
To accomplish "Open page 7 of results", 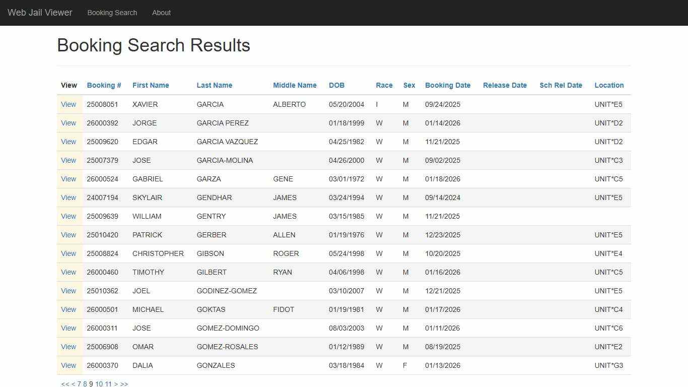I will [79, 384].
